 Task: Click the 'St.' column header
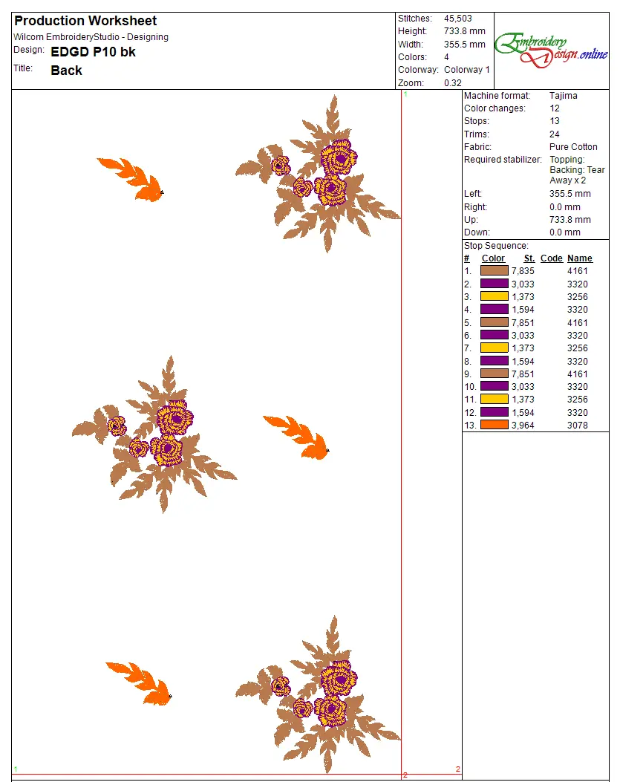(529, 258)
